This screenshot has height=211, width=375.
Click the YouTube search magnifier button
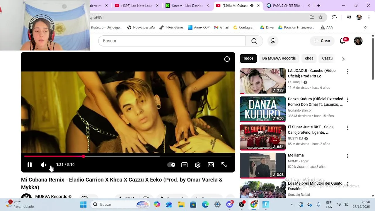click(254, 41)
